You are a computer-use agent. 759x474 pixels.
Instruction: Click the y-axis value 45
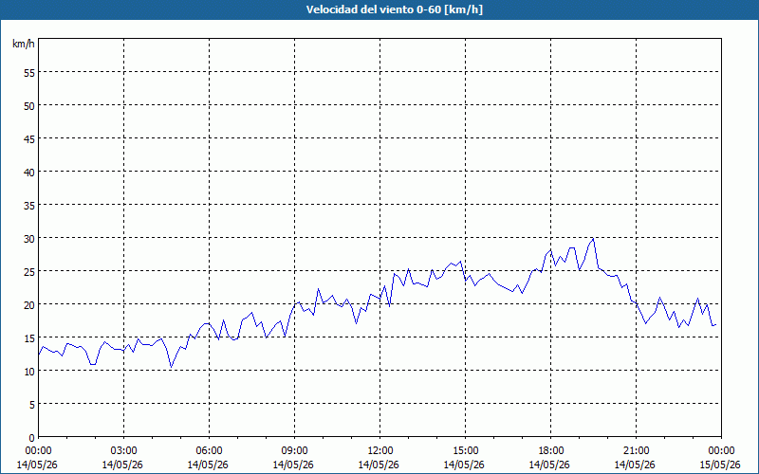tap(29, 138)
